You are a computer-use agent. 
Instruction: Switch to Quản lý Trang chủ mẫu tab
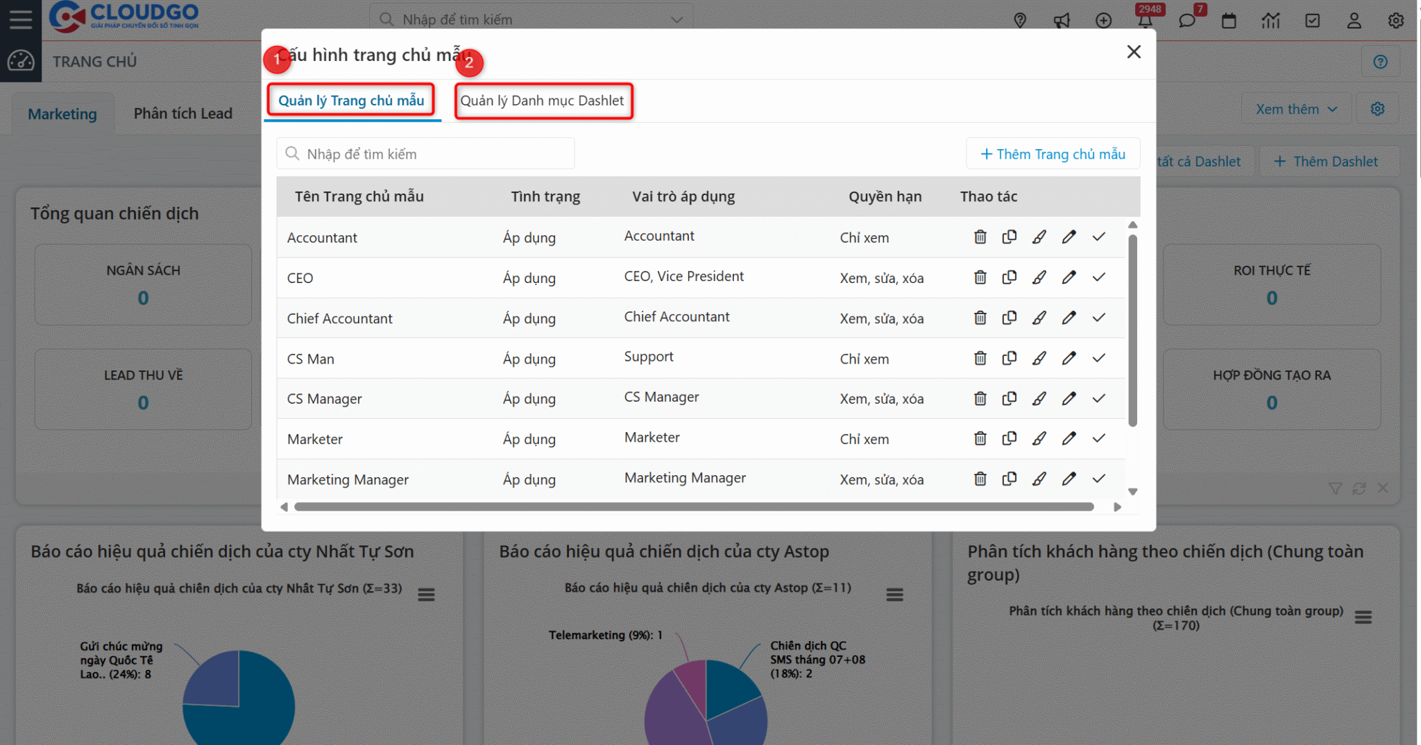(x=351, y=101)
